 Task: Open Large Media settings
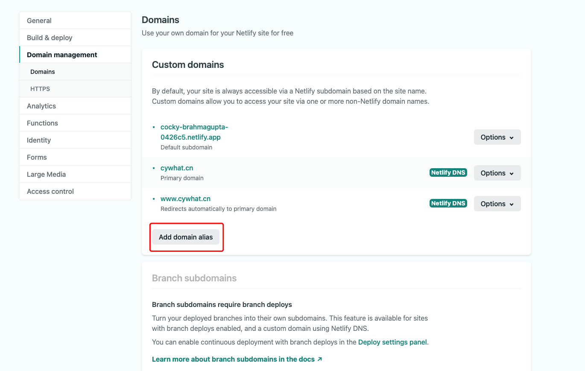pyautogui.click(x=46, y=174)
